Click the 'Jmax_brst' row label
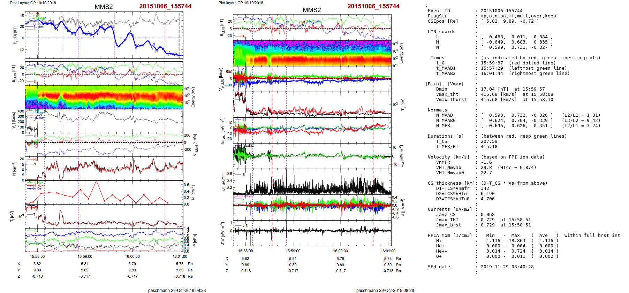This screenshot has width=629, height=293. [x=449, y=225]
